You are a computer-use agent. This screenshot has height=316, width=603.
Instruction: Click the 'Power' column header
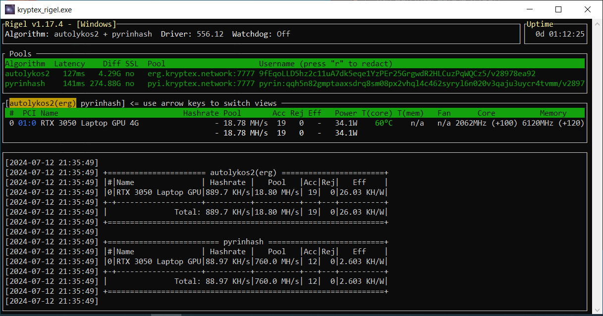346,113
